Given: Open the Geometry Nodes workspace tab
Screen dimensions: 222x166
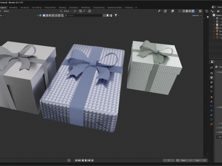Looking at the screenshot, I should point(115,7).
